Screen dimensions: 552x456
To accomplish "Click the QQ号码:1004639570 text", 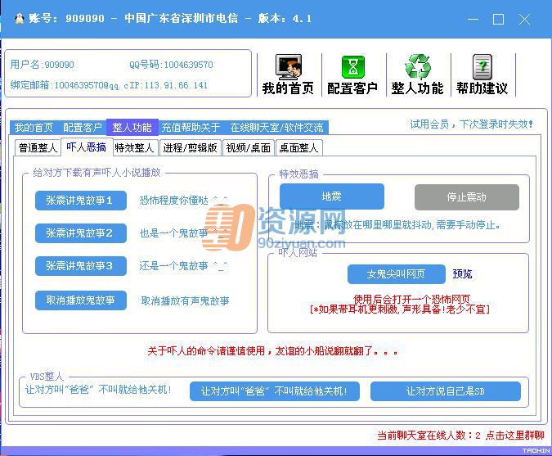I will [x=171, y=65].
